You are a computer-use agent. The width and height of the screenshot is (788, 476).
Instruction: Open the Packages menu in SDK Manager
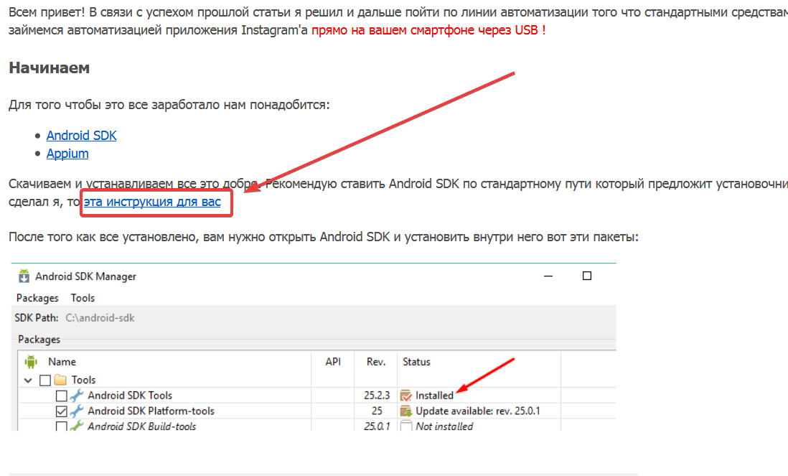click(37, 298)
